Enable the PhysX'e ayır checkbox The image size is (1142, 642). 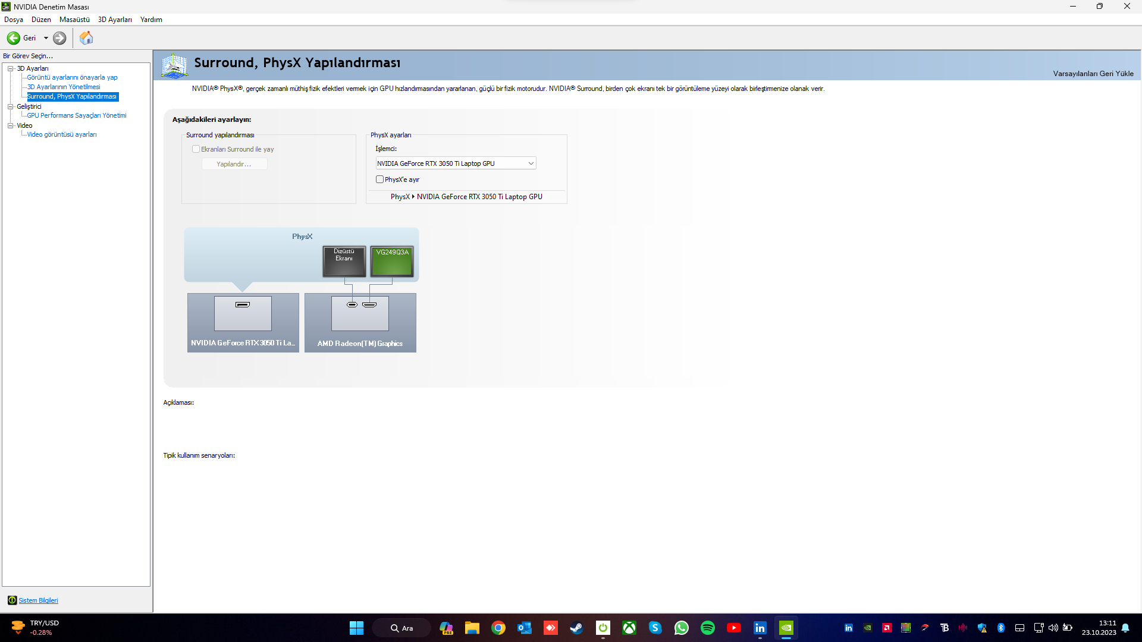[379, 180]
